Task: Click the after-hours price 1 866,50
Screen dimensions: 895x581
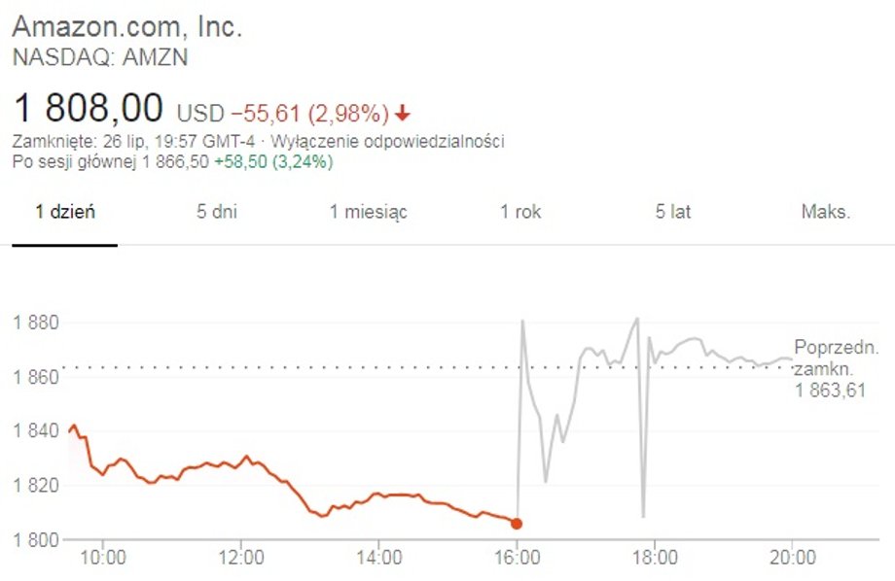Action: [x=175, y=162]
